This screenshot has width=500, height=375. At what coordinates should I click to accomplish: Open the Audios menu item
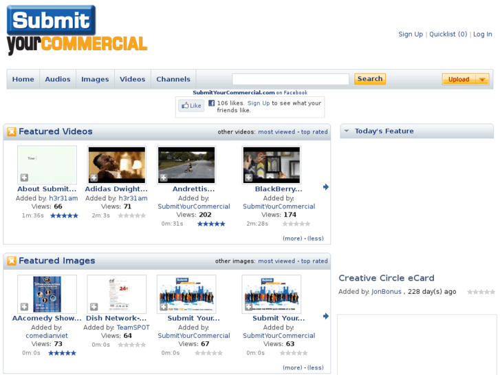point(58,79)
